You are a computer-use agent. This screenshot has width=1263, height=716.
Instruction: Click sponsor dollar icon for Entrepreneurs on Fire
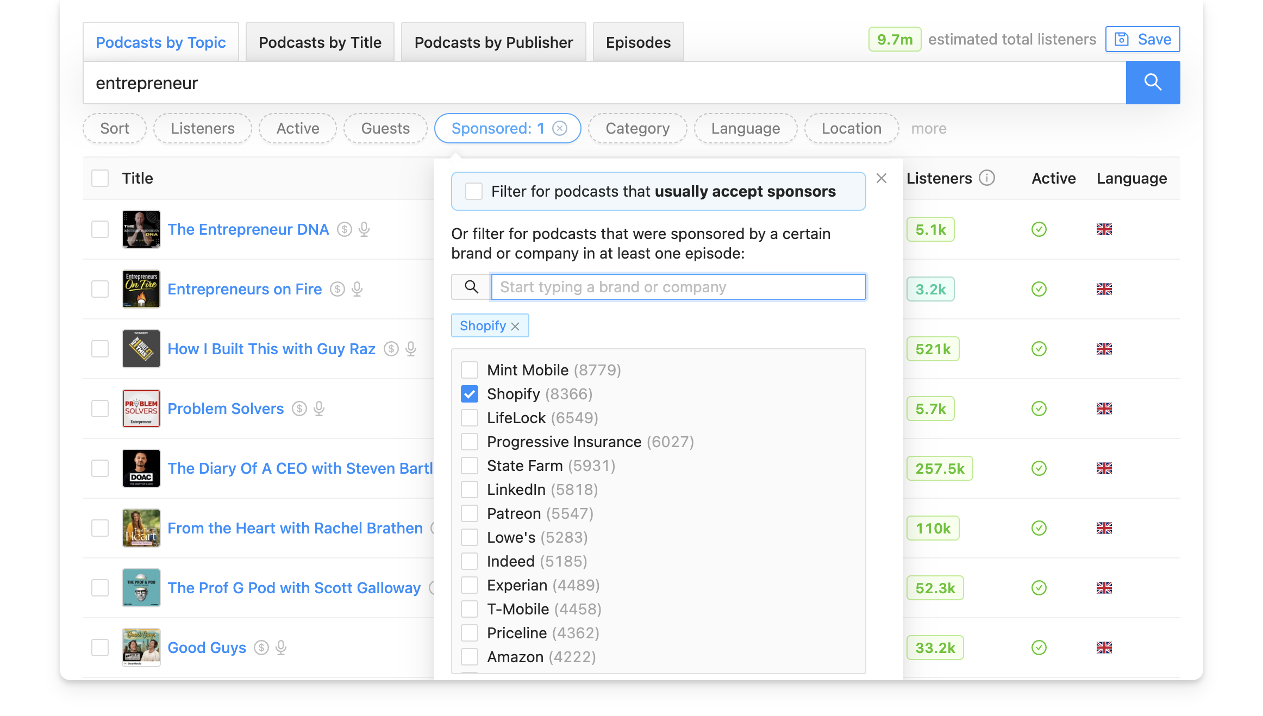coord(337,289)
